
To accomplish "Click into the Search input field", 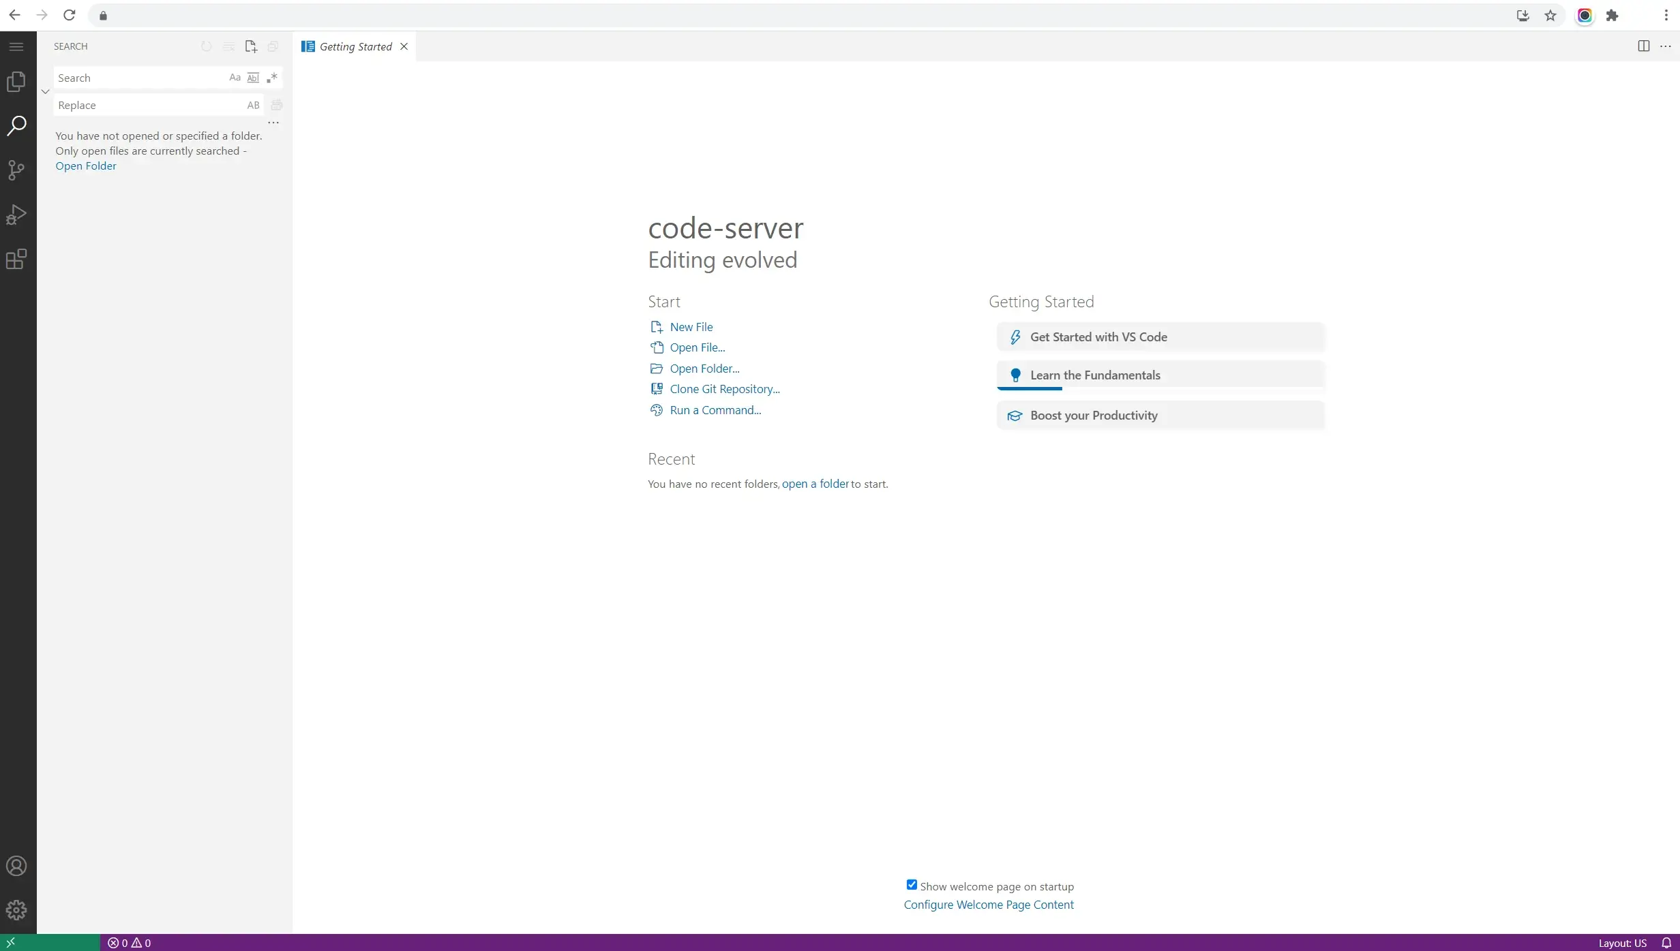I will coord(140,78).
